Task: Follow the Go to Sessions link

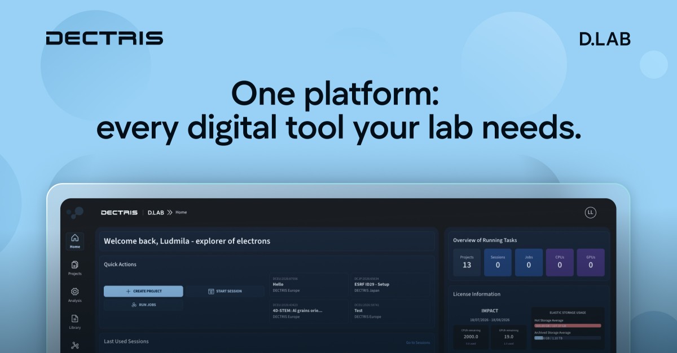Action: coord(418,342)
